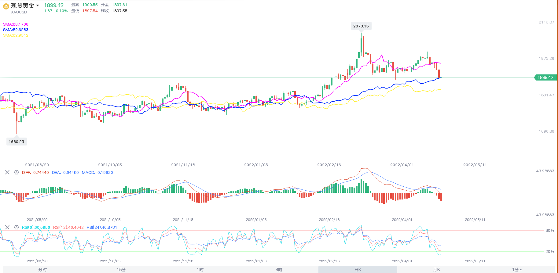Expand the 现货黄金 symbol dropdown
This screenshot has width=558, height=273.
pyautogui.click(x=38, y=5)
